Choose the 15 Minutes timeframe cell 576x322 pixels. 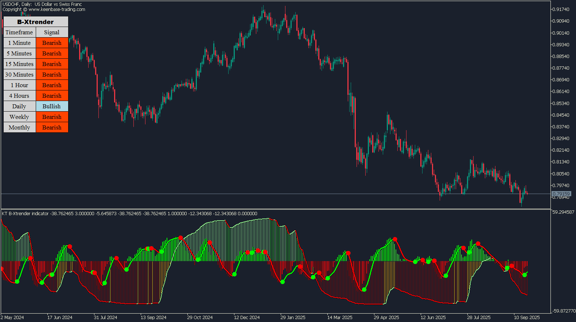point(20,64)
